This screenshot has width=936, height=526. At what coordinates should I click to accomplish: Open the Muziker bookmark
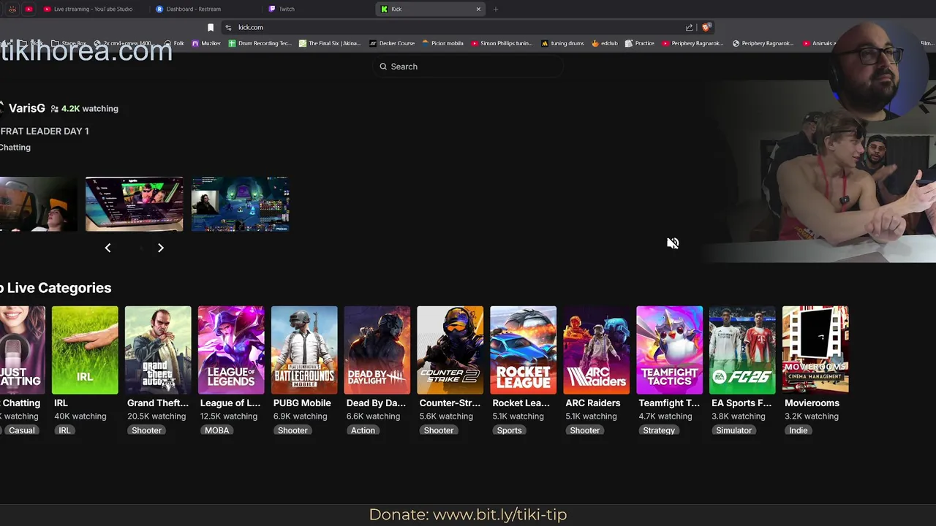206,43
